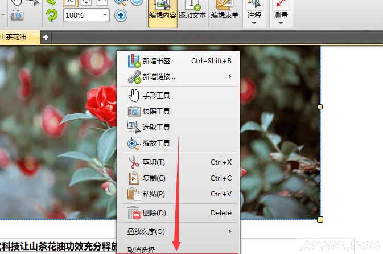Expand the arrow next to 叠放次序(O)
The image size is (383, 254).
point(229,231)
